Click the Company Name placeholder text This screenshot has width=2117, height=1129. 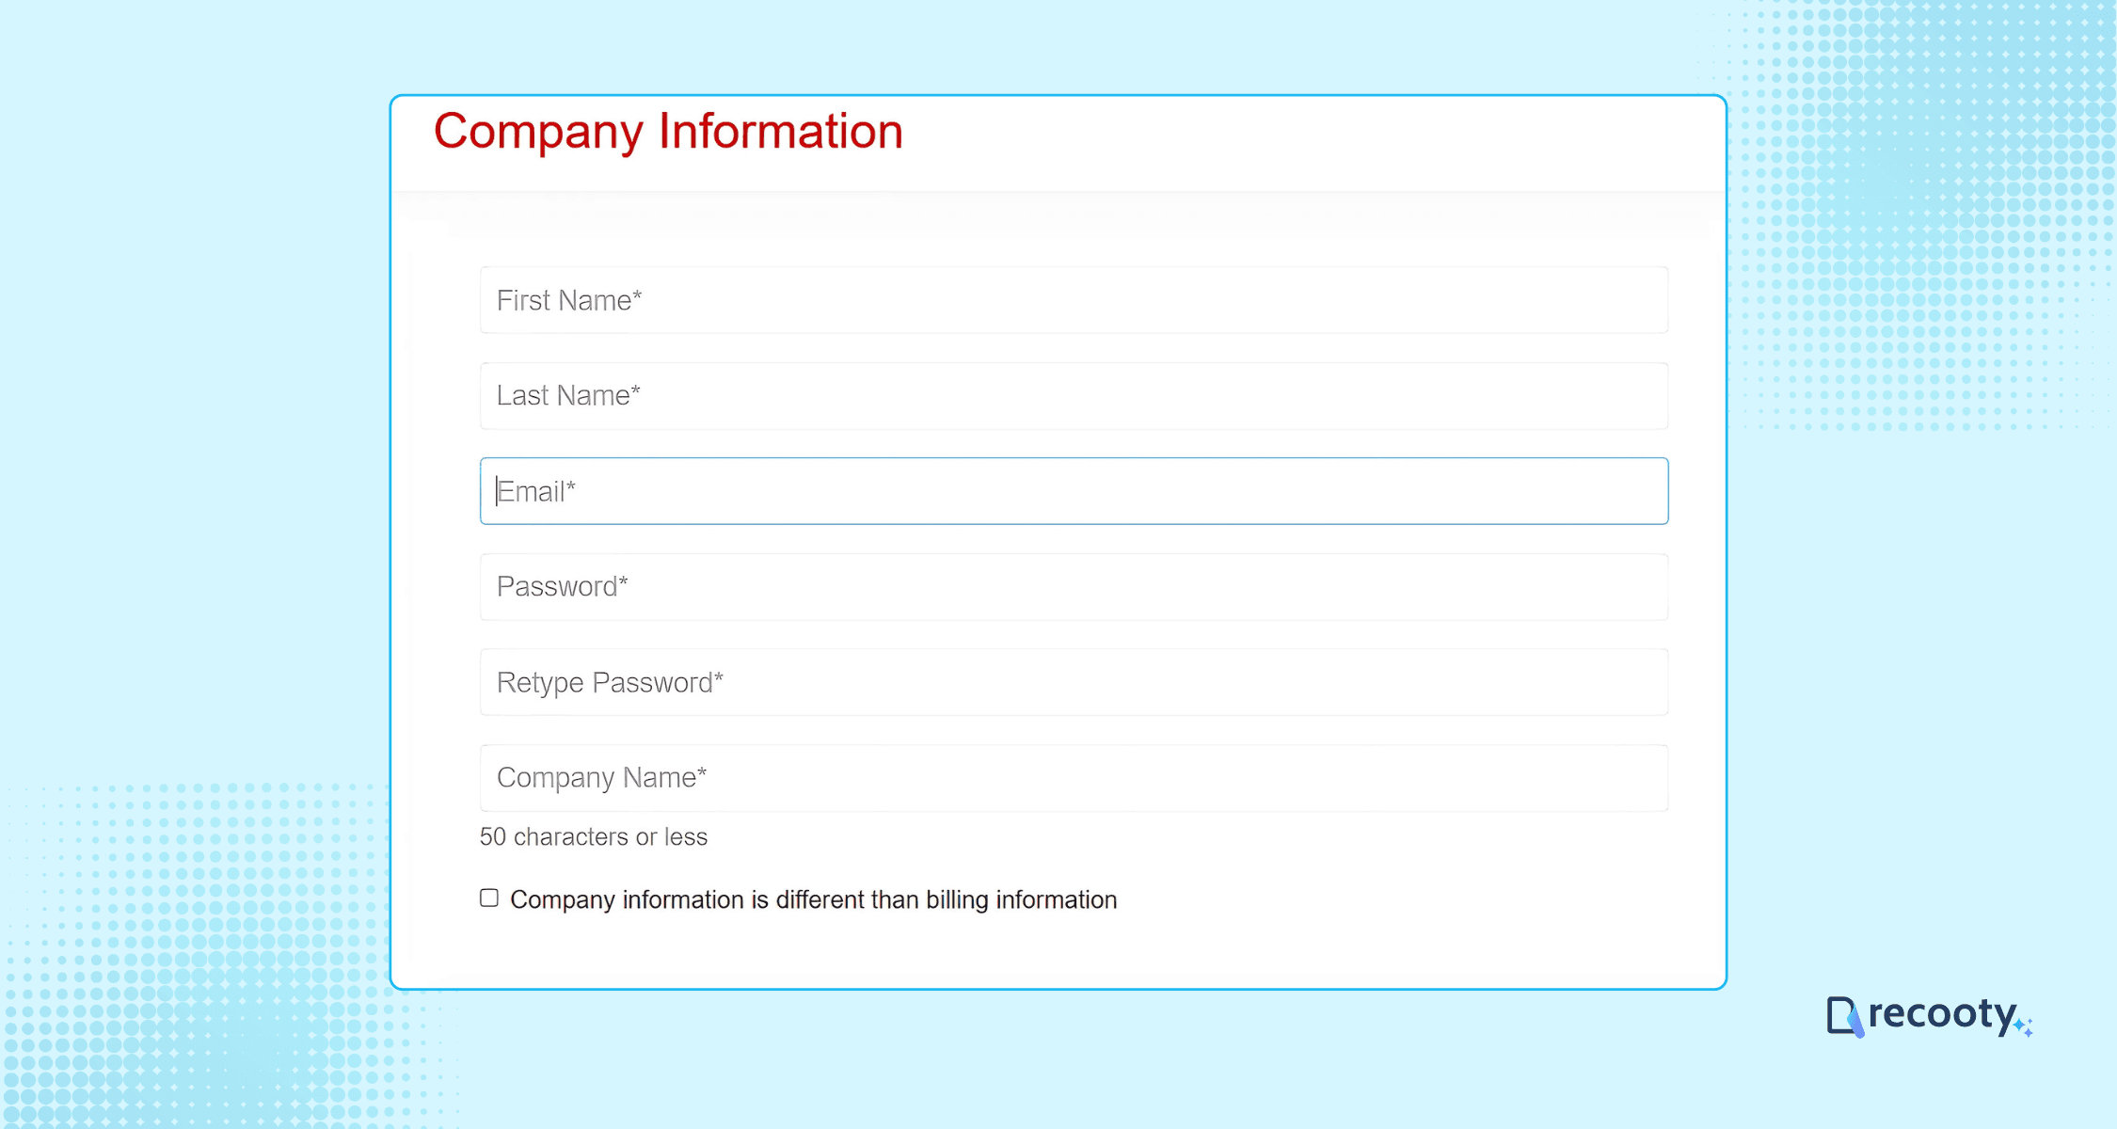click(600, 777)
